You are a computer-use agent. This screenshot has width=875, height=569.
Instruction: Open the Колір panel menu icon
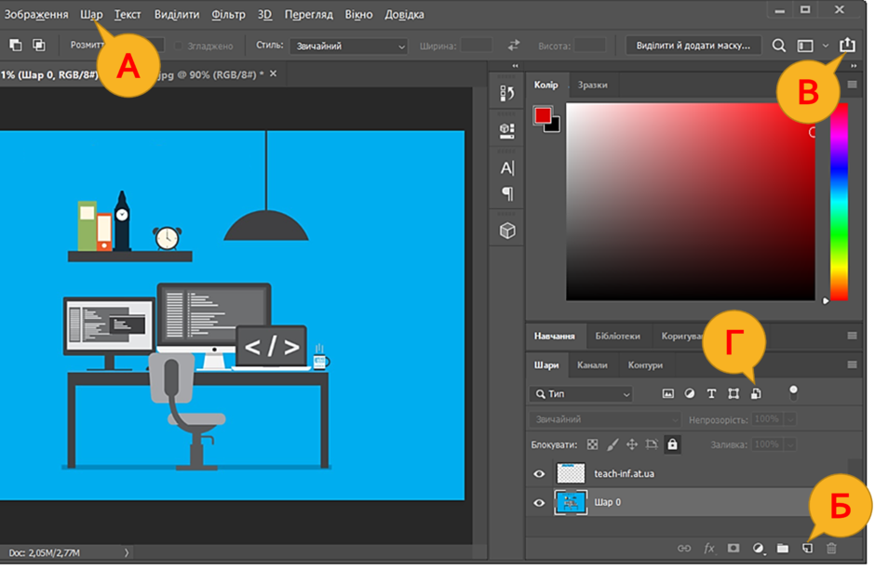pyautogui.click(x=852, y=85)
